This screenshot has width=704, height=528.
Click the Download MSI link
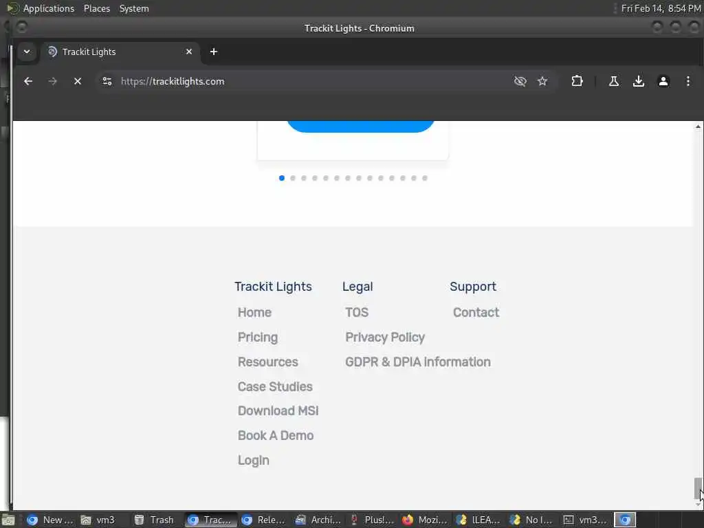[x=278, y=411]
